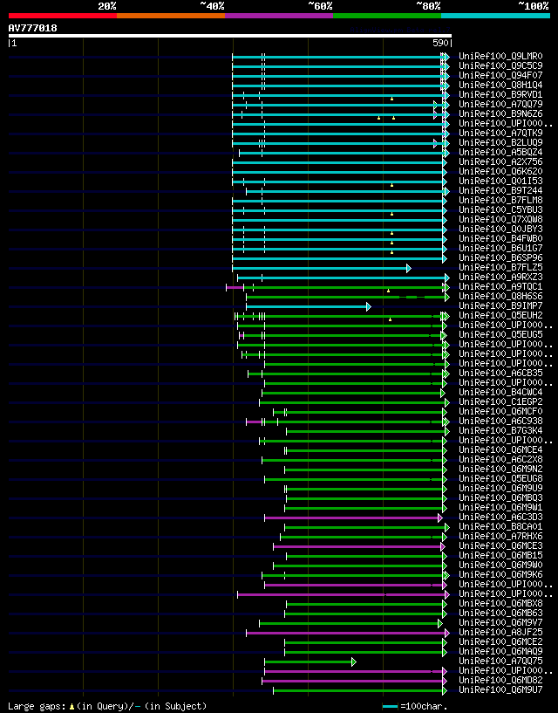Select label UniRef100_Q6MD82
558x713 pixels.
click(500, 680)
